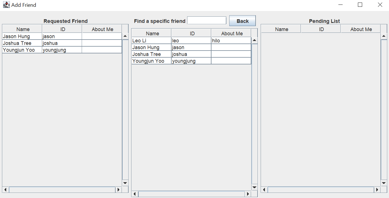This screenshot has width=389, height=198.
Task: Click jason ID cell in the search table
Action: pyautogui.click(x=191, y=47)
